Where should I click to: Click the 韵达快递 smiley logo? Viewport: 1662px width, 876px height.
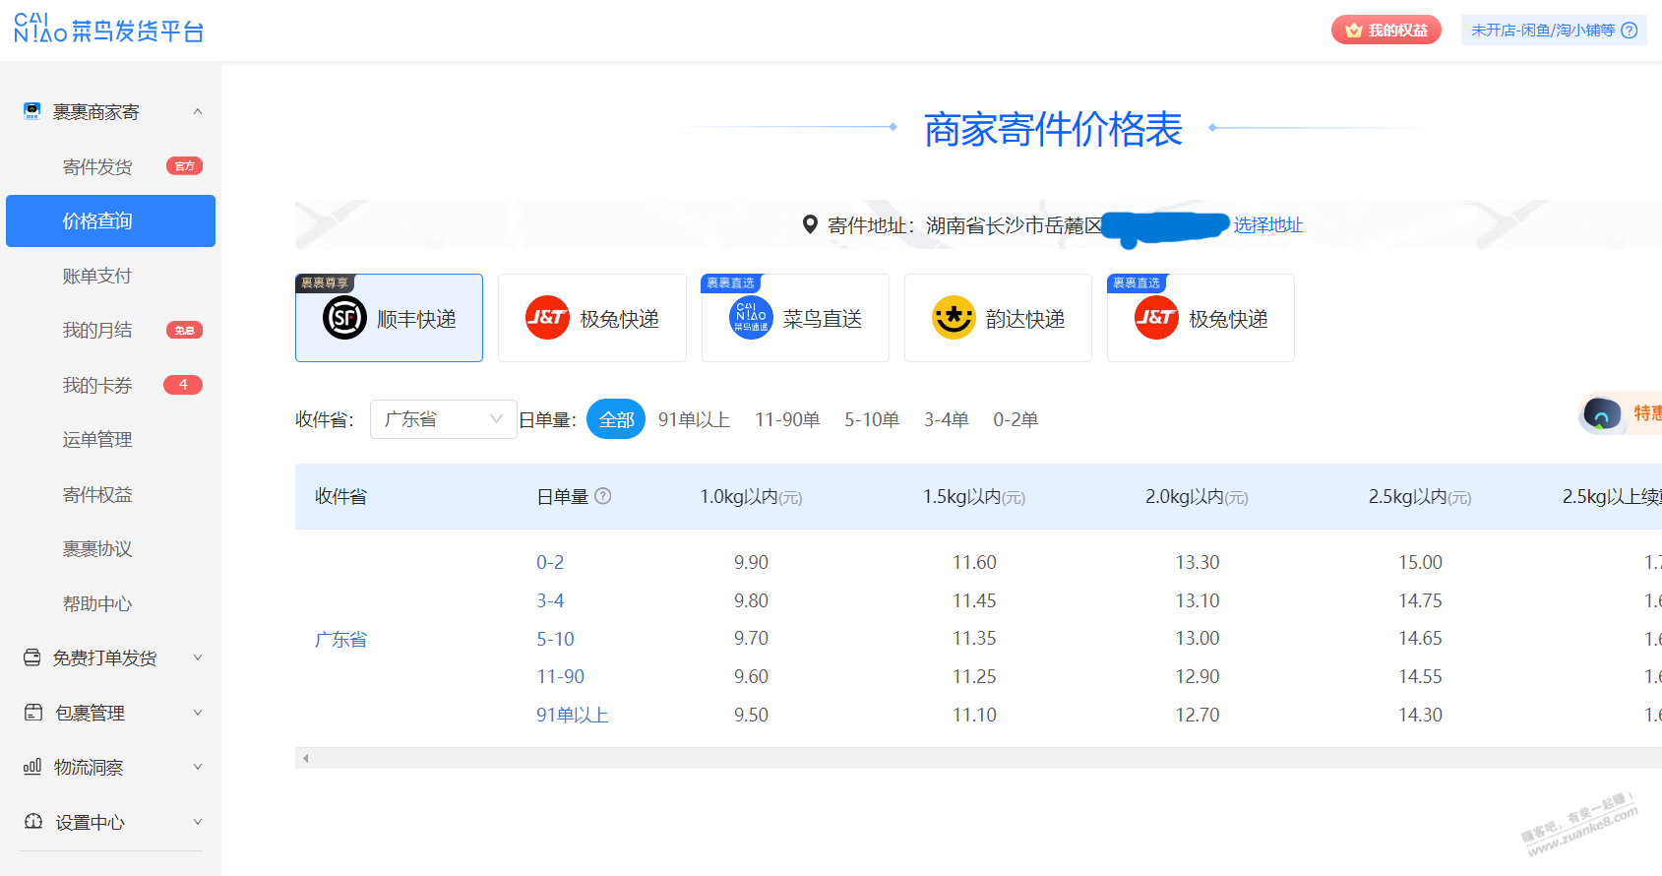tap(954, 318)
